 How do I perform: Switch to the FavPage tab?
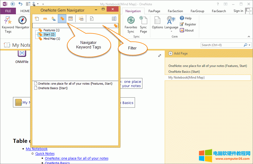[154, 11]
